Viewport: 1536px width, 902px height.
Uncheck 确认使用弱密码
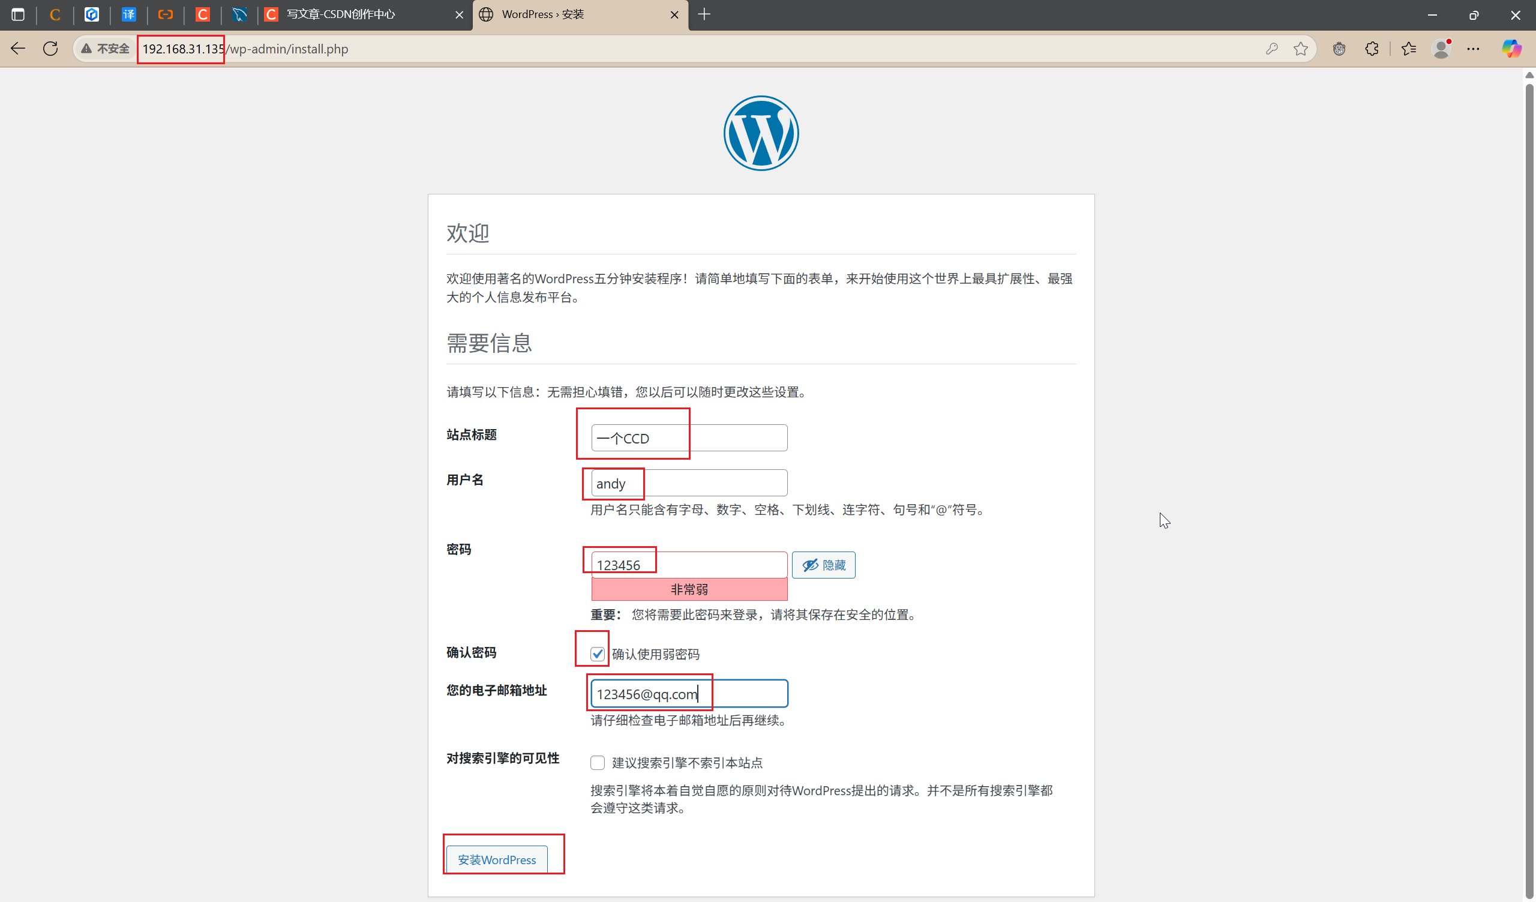pyautogui.click(x=598, y=654)
